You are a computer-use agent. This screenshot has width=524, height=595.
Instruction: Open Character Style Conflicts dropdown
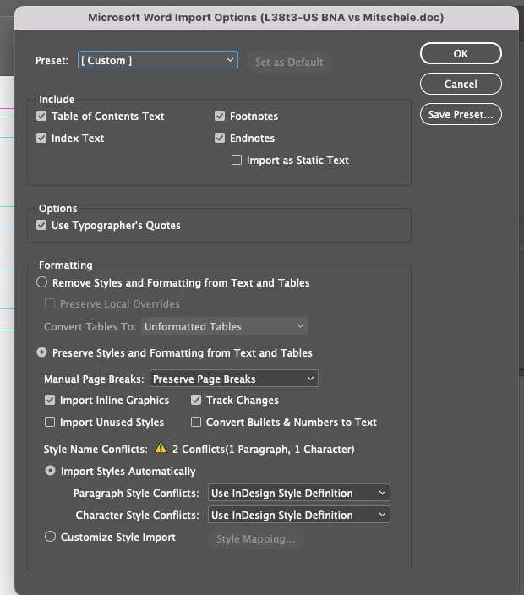point(299,515)
